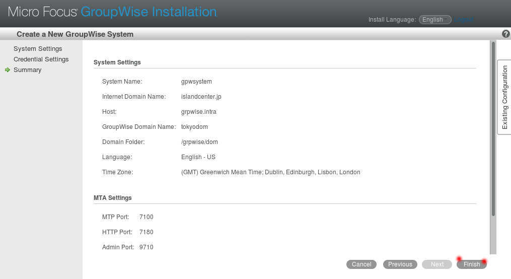The height and width of the screenshot is (279, 511).
Task: Click the Cancel button
Action: (361, 264)
